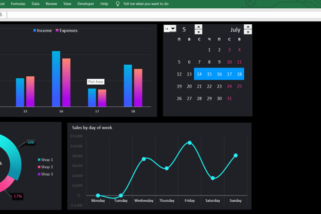Select pink calendar date 31
This screenshot has height=214, width=321.
229,99
